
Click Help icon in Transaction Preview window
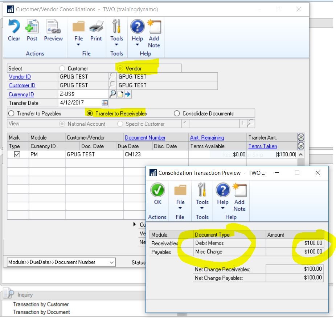223,190
